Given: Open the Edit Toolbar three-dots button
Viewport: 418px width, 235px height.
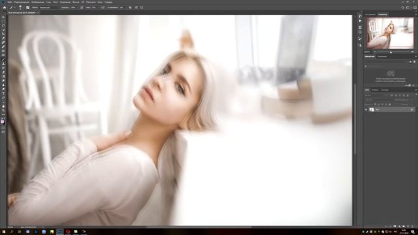Looking at the screenshot, I should point(3,115).
